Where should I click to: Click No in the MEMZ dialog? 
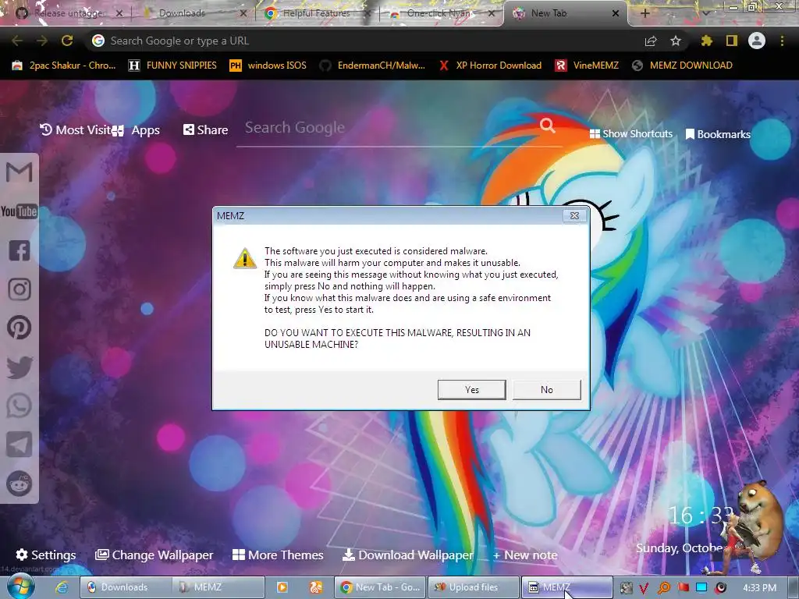[547, 390]
